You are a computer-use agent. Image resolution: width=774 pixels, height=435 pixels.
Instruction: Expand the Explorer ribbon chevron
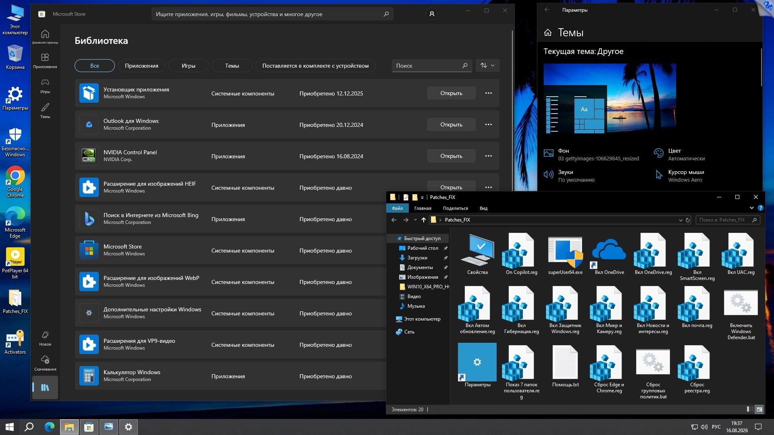pos(751,208)
